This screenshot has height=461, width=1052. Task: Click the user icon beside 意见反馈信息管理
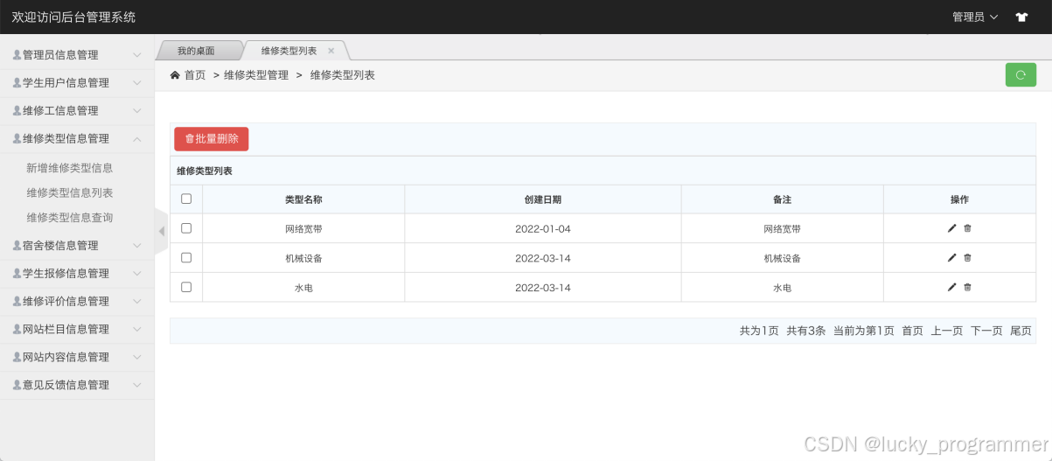[17, 385]
